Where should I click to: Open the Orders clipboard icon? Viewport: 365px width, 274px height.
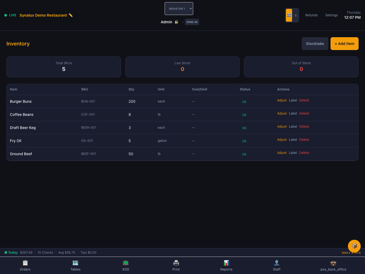click(x=25, y=263)
